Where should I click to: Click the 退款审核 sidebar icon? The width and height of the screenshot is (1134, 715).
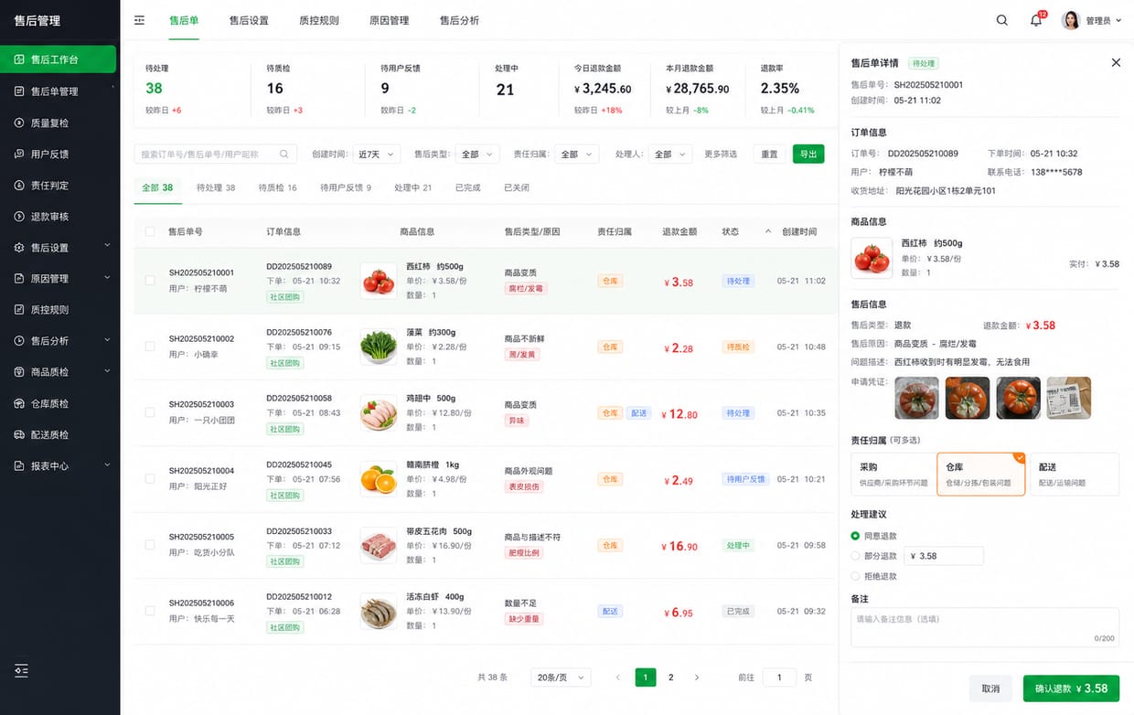coord(20,217)
